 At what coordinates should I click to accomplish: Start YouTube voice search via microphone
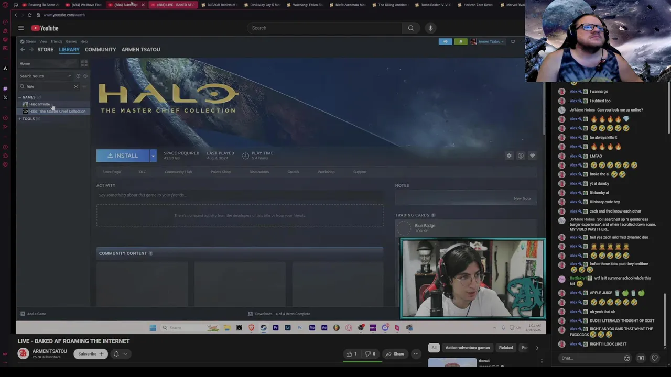[430, 28]
